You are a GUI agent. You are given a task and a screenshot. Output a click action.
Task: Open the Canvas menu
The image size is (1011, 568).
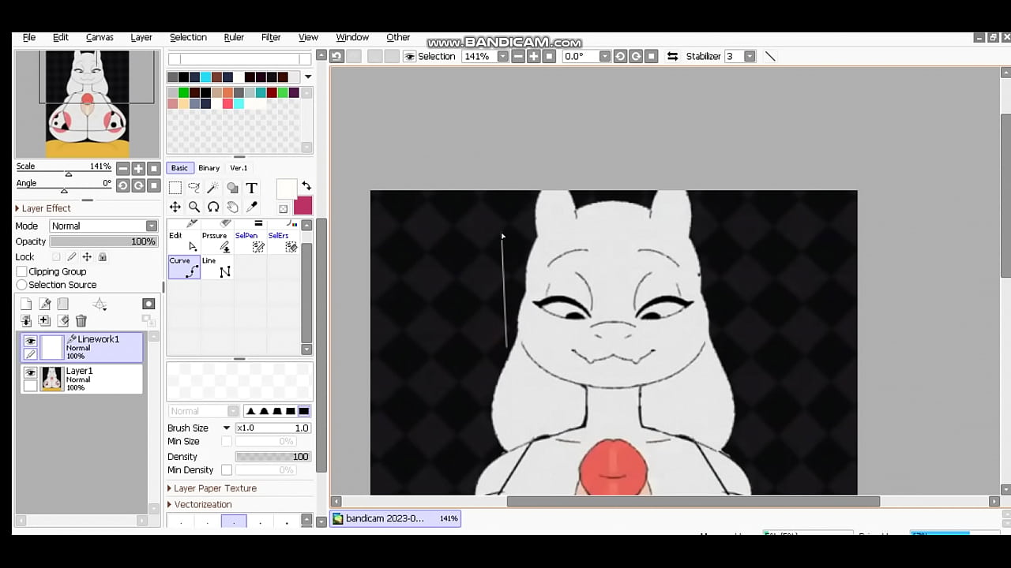point(100,37)
